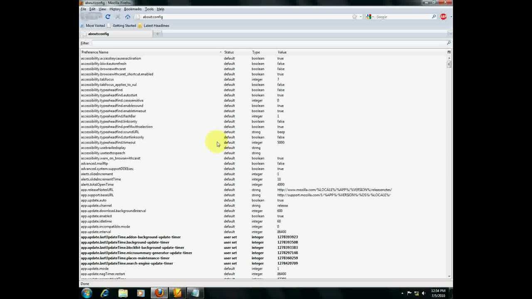Image resolution: width=532 pixels, height=299 pixels.
Task: Click the network status tray icon
Action: 416,294
